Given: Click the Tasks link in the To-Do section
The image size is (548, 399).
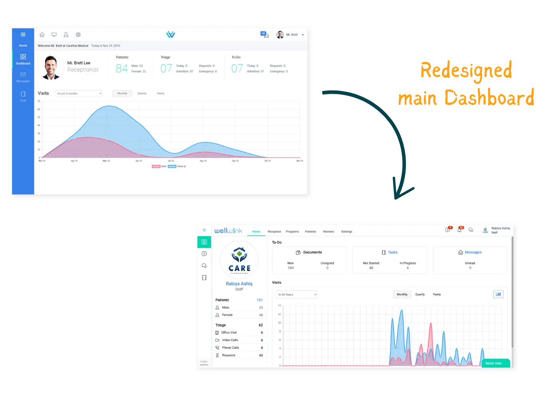Looking at the screenshot, I should tap(392, 252).
